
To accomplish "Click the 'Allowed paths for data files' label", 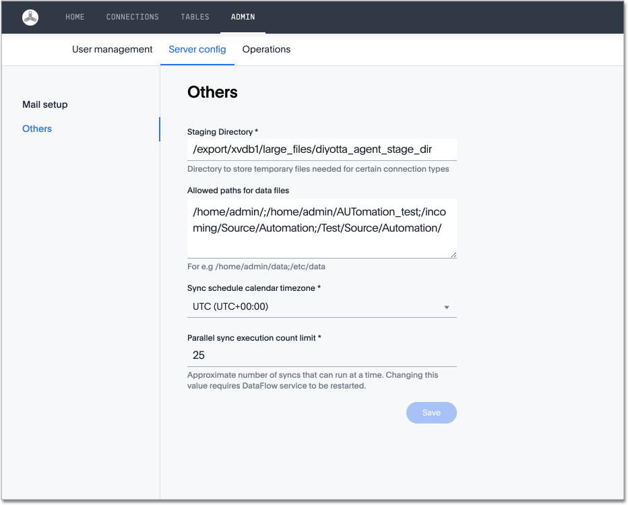I will pos(238,191).
